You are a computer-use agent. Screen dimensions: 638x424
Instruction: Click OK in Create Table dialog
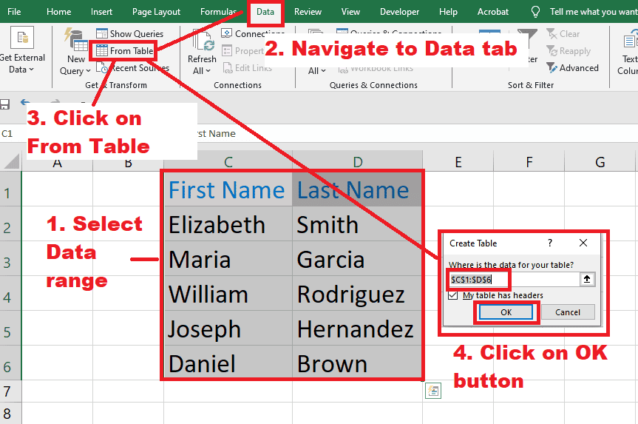point(506,312)
